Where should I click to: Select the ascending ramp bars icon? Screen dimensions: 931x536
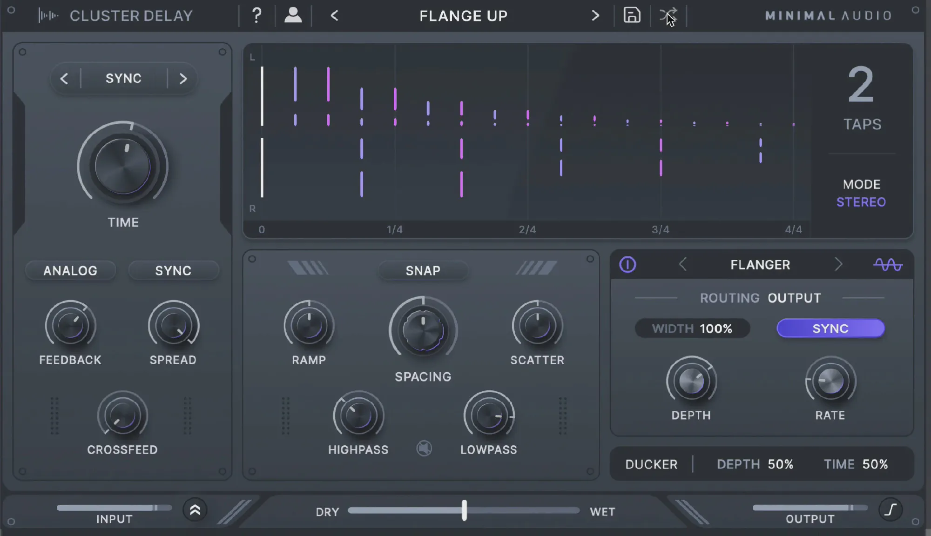point(536,268)
